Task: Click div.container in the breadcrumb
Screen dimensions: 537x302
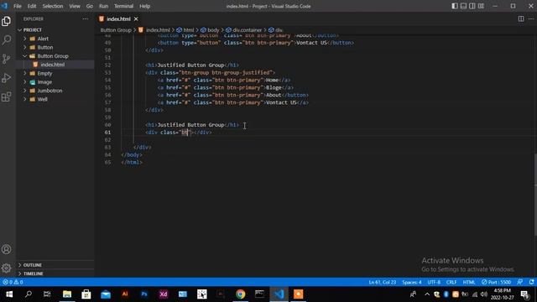Action: (x=247, y=30)
